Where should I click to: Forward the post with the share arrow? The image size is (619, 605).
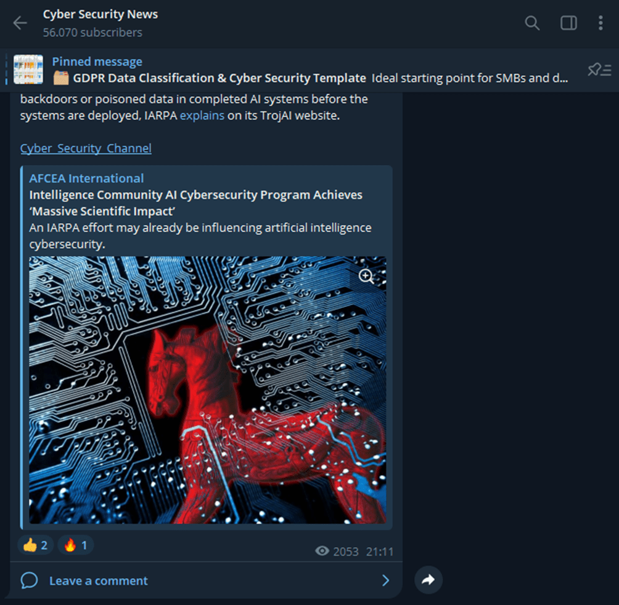coord(428,580)
